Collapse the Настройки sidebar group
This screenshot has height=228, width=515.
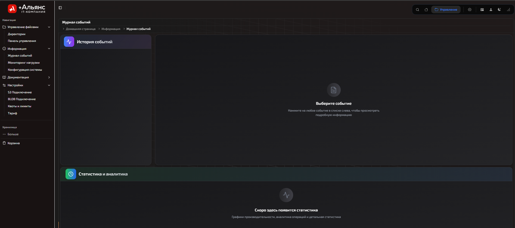(49, 85)
